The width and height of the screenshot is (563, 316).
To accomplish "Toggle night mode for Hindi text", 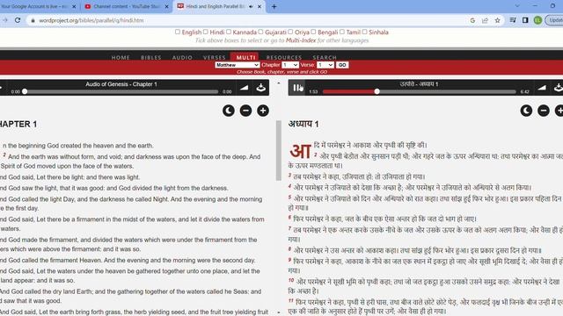I will pos(526,111).
